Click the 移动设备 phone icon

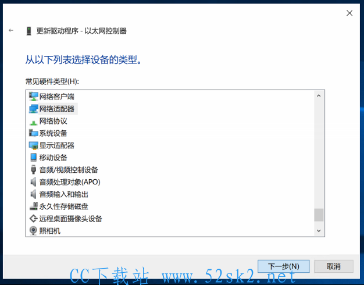click(33, 158)
